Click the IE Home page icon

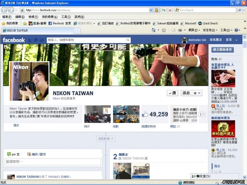(154, 30)
